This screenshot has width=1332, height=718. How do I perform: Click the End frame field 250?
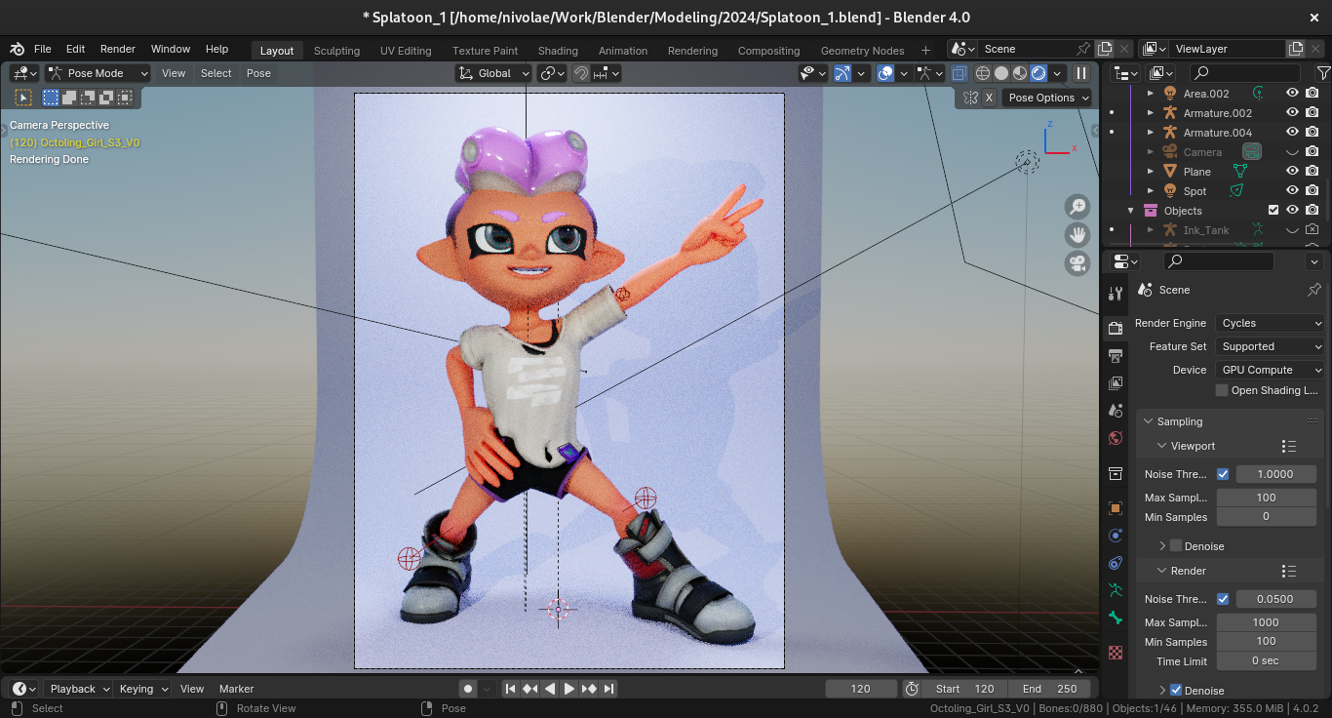click(x=1051, y=689)
